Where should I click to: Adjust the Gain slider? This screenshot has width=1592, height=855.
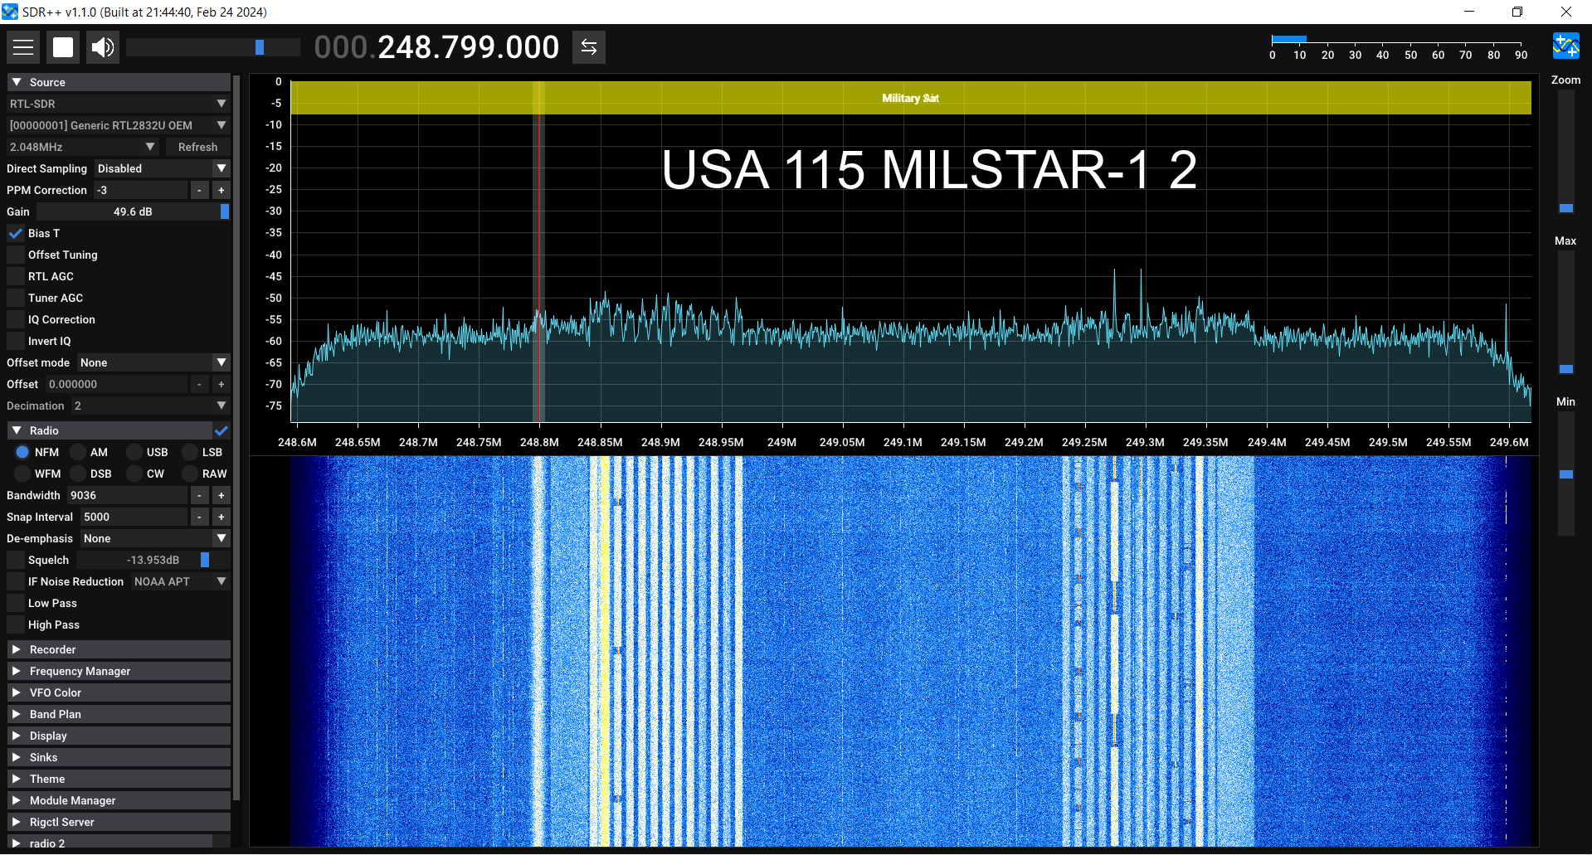pos(133,211)
